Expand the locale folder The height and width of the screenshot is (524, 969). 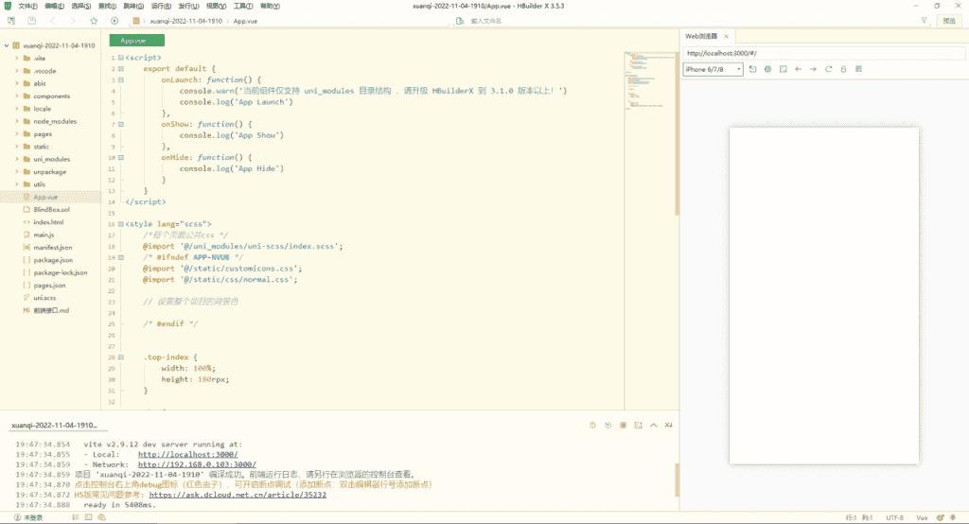17,109
